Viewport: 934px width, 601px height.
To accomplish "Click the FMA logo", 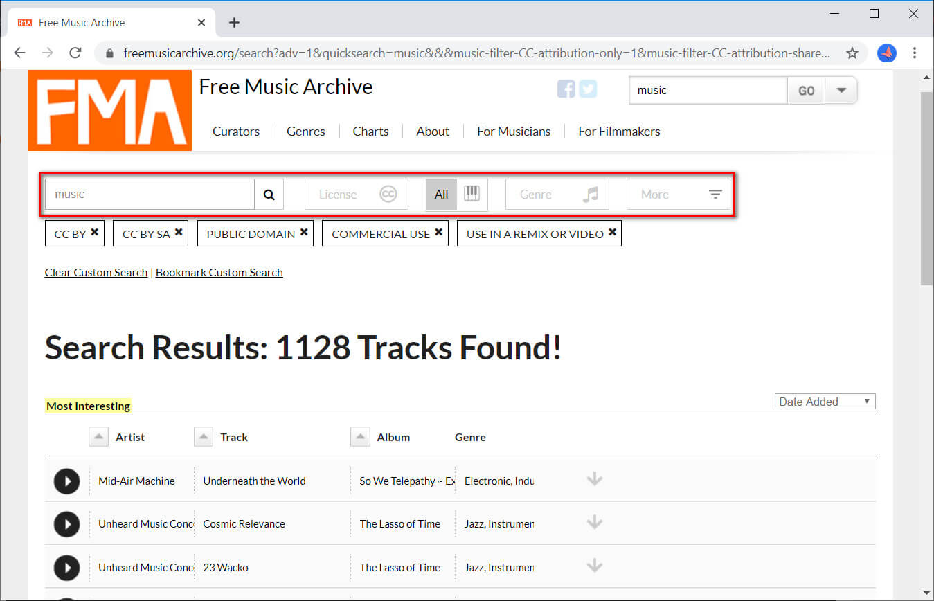I will click(109, 109).
